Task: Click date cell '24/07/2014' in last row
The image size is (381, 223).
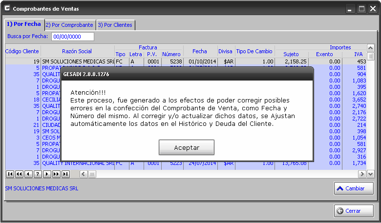Action: tap(202, 163)
